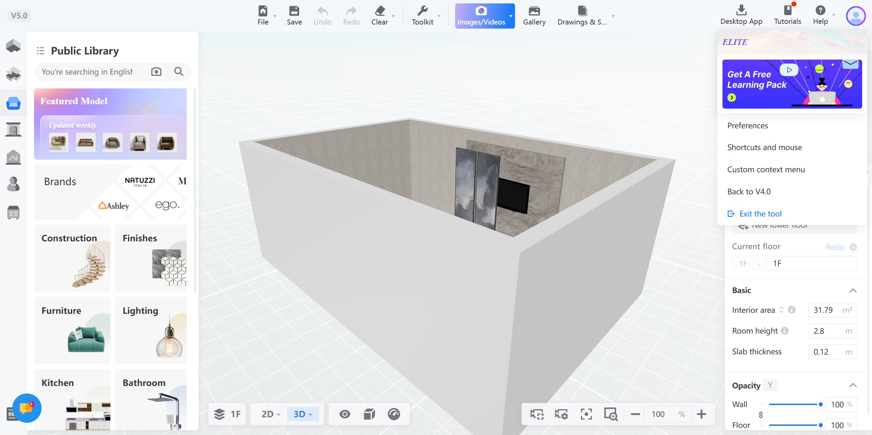Screen dimensions: 872x435
Task: Click the Exit the tool link
Action: (760, 214)
